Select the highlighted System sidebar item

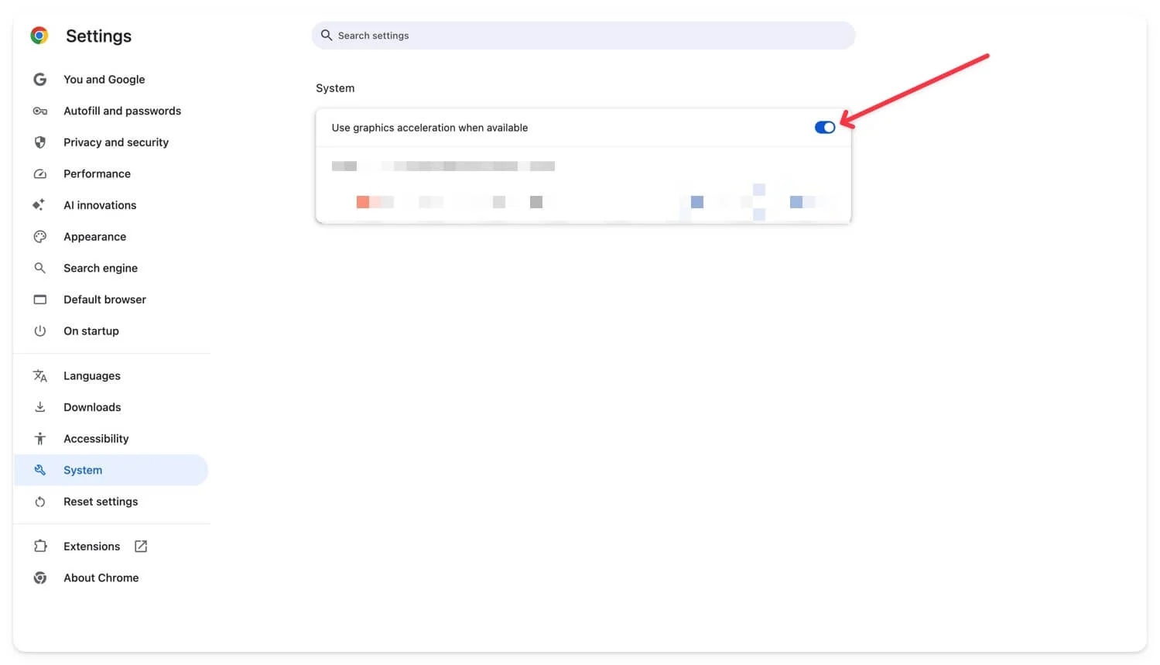[111, 471]
